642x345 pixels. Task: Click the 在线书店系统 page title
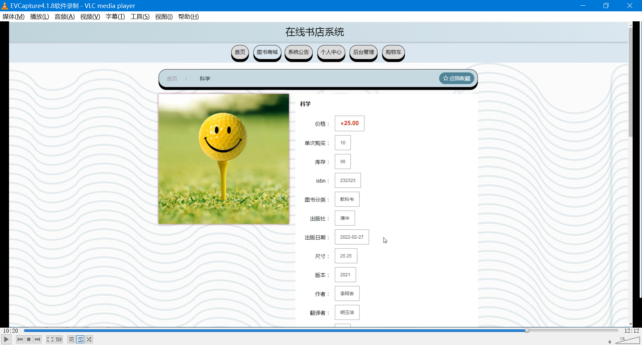315,32
